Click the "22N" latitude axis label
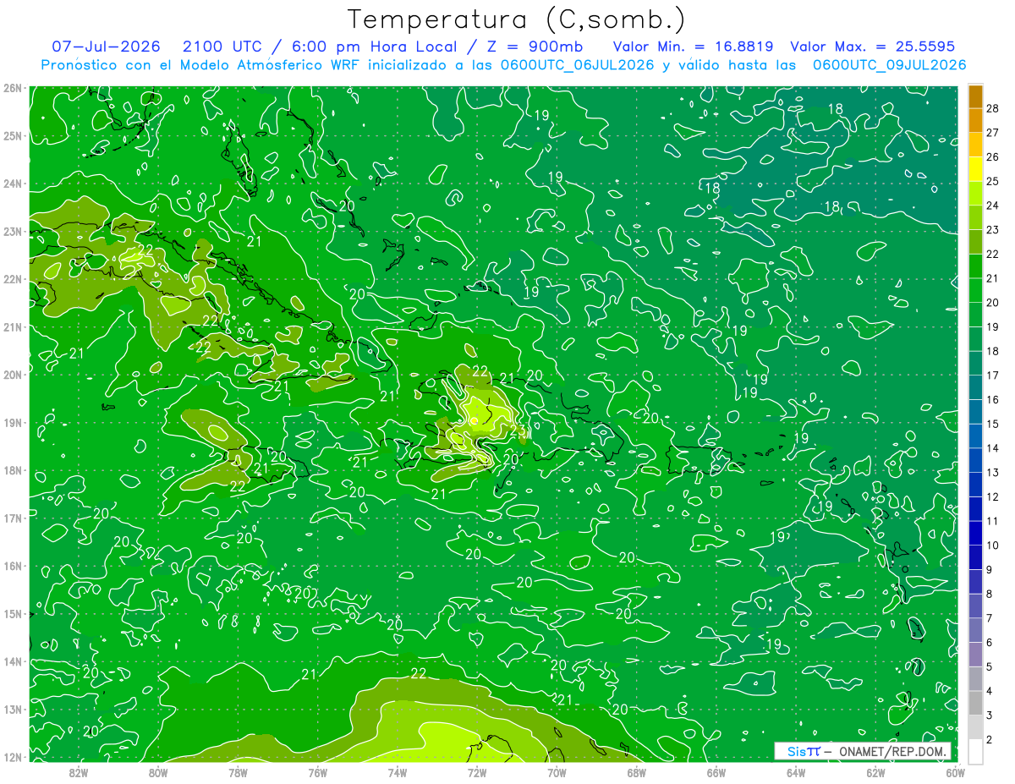The height and width of the screenshot is (784, 1015). [x=13, y=279]
